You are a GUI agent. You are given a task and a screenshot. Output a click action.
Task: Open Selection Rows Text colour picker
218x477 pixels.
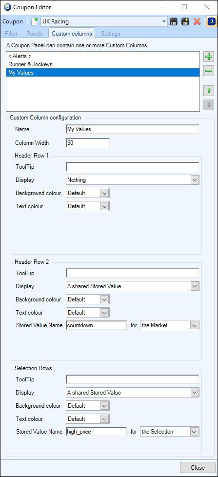[x=88, y=419]
